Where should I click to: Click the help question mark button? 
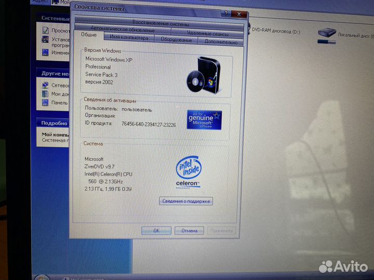pos(225,13)
